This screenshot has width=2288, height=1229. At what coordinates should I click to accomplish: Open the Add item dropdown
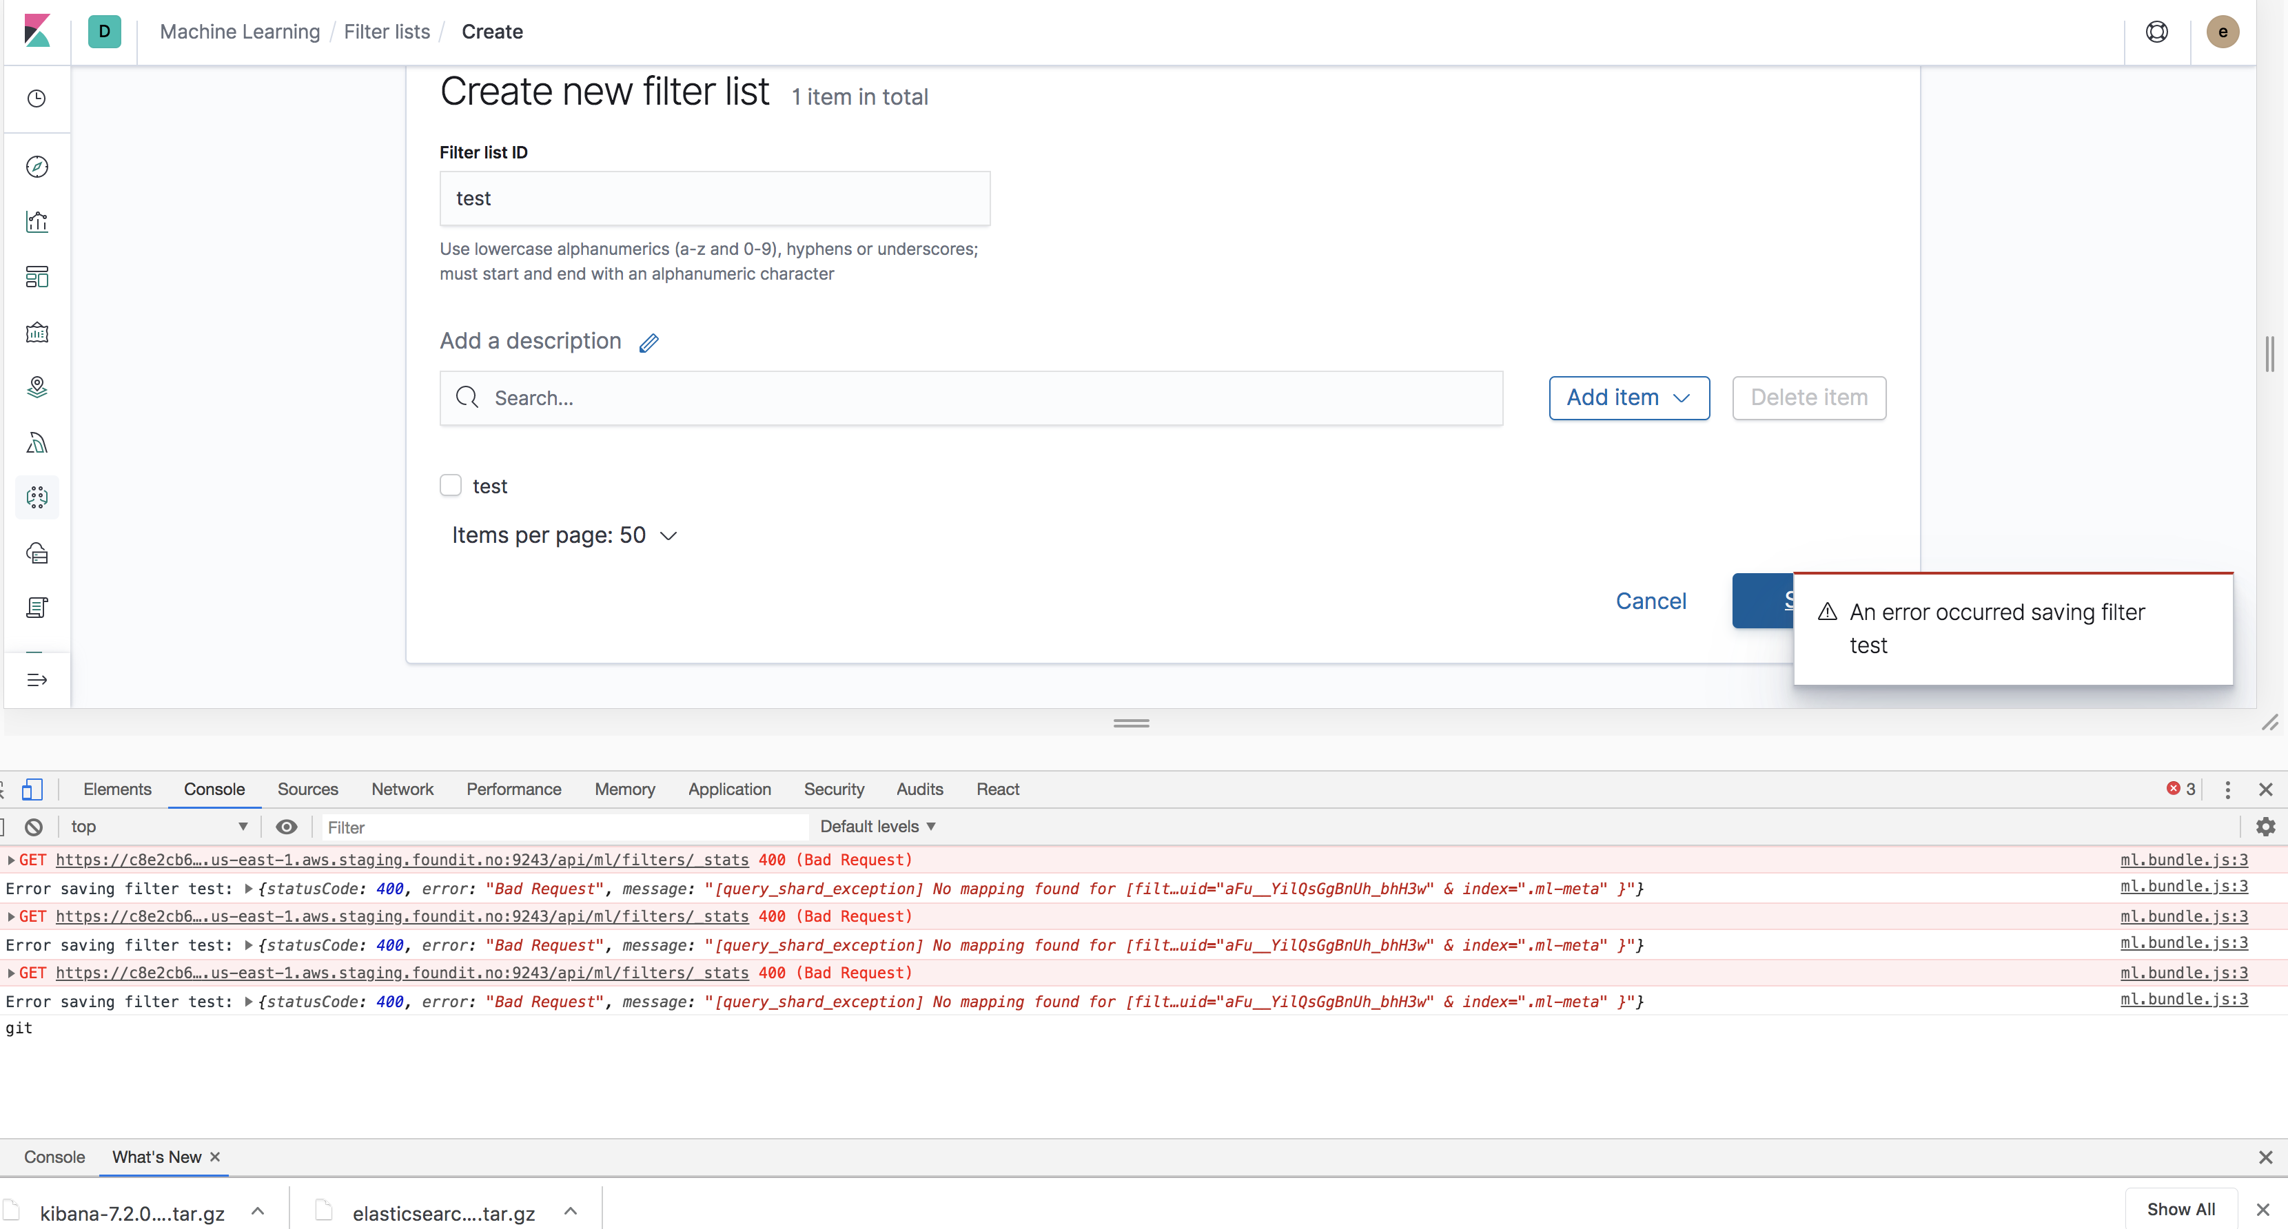[x=1628, y=397]
